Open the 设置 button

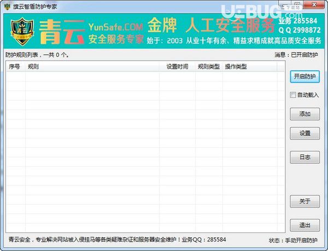point(305,133)
